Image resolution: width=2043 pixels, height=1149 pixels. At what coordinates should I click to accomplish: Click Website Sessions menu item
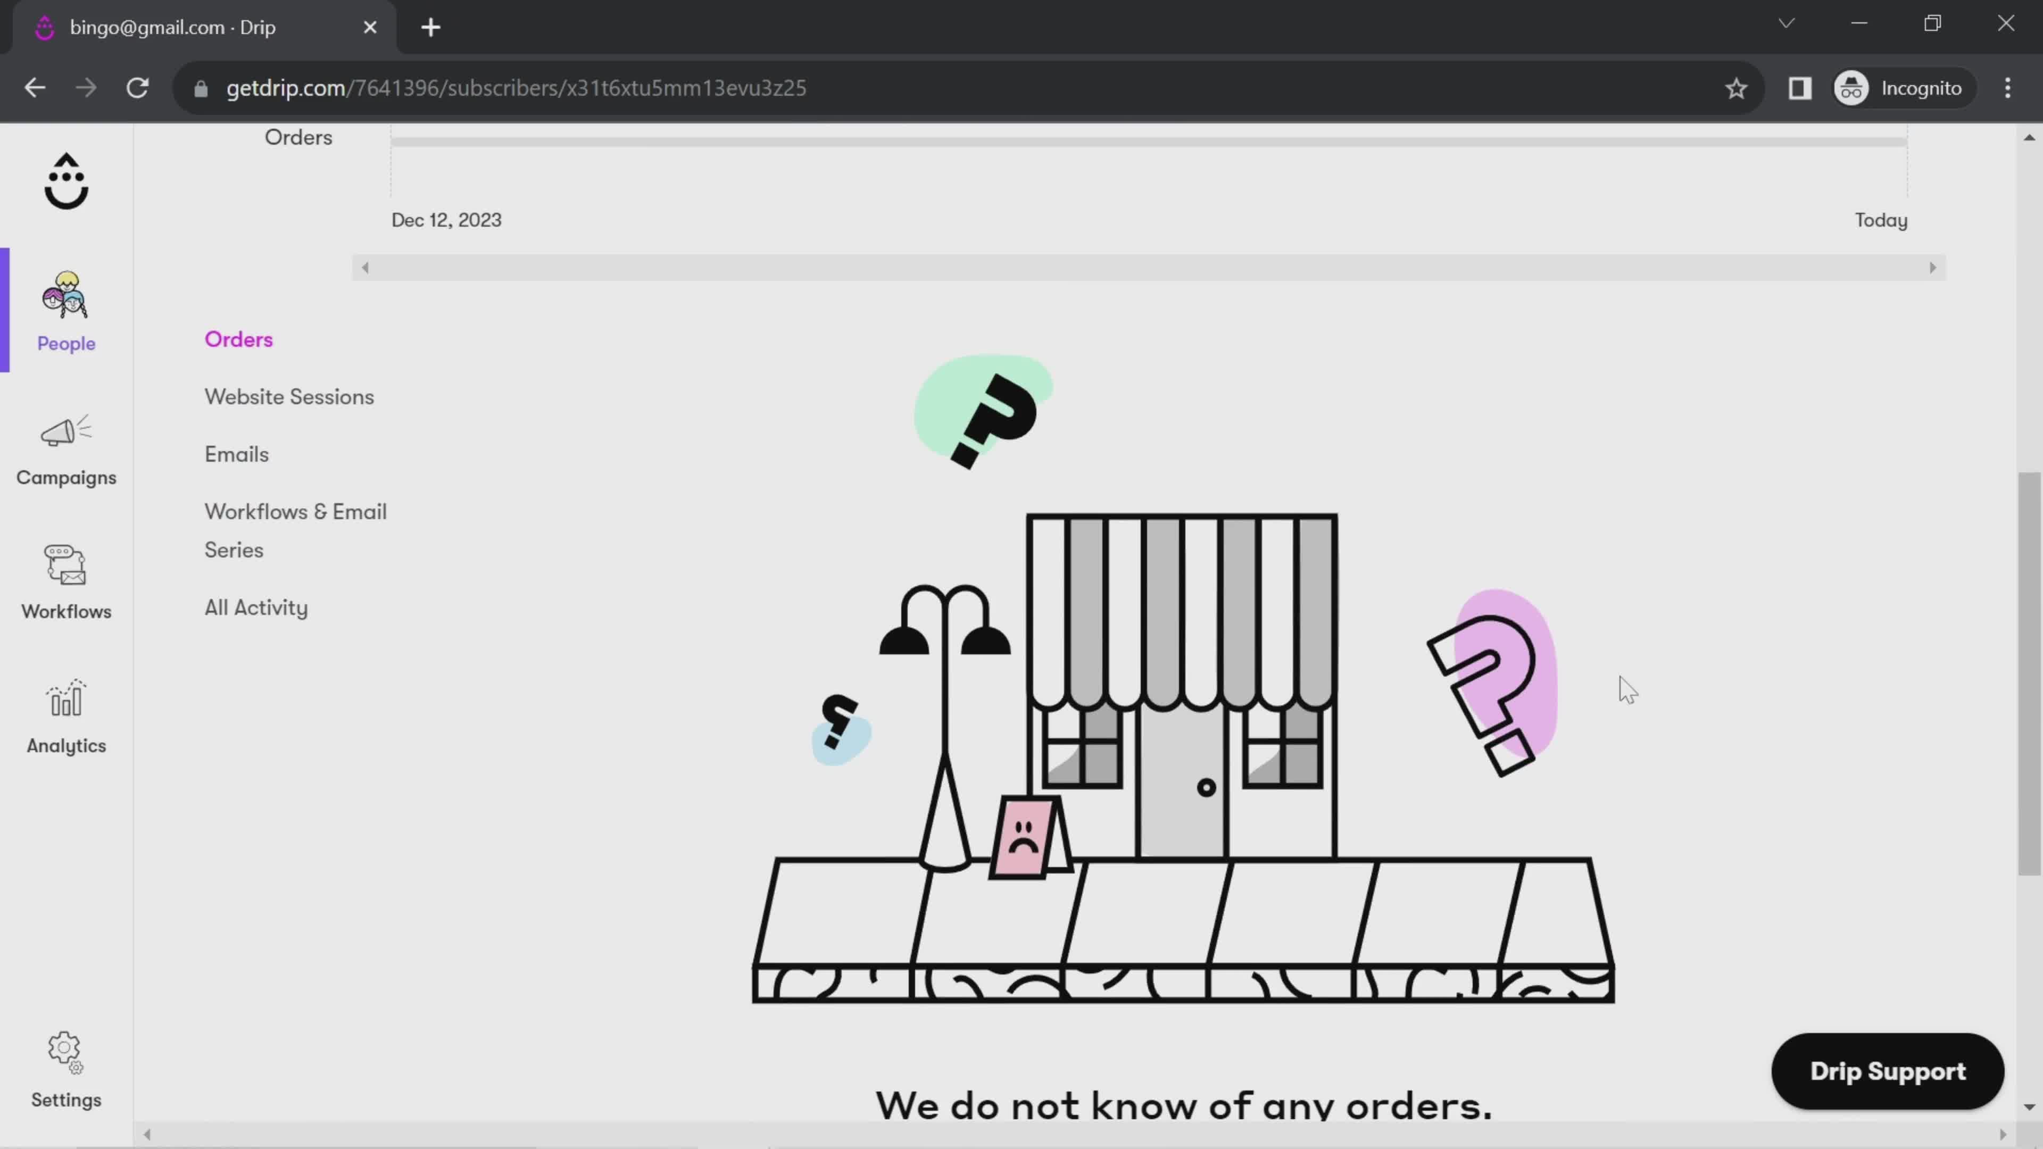click(x=289, y=396)
